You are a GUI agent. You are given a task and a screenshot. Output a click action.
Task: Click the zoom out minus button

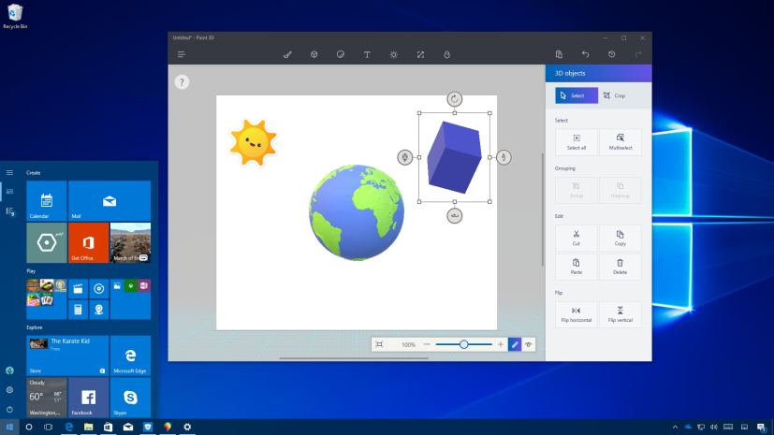[x=427, y=344]
